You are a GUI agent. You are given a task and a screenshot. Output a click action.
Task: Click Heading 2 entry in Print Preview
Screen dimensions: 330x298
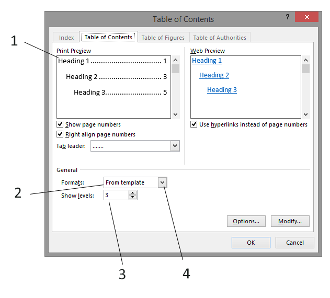(x=117, y=77)
